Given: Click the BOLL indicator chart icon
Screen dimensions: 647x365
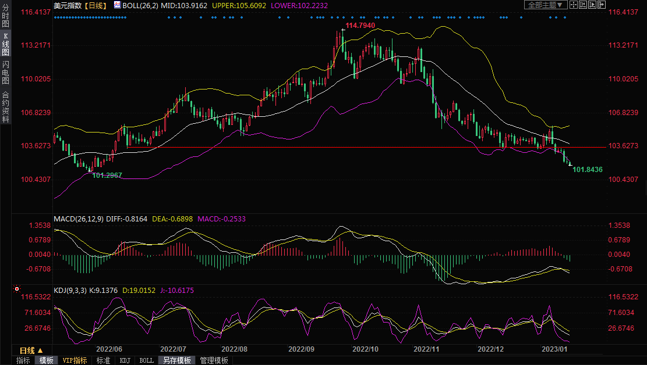Looking at the screenshot, I should pyautogui.click(x=117, y=5).
